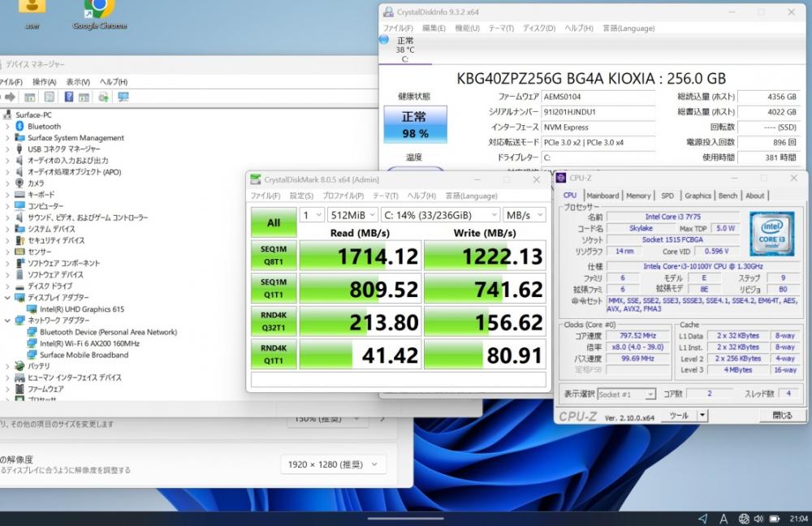Open the Socket #1 selection dropdown in CPU-Z
This screenshot has width=812, height=526.
tap(627, 394)
